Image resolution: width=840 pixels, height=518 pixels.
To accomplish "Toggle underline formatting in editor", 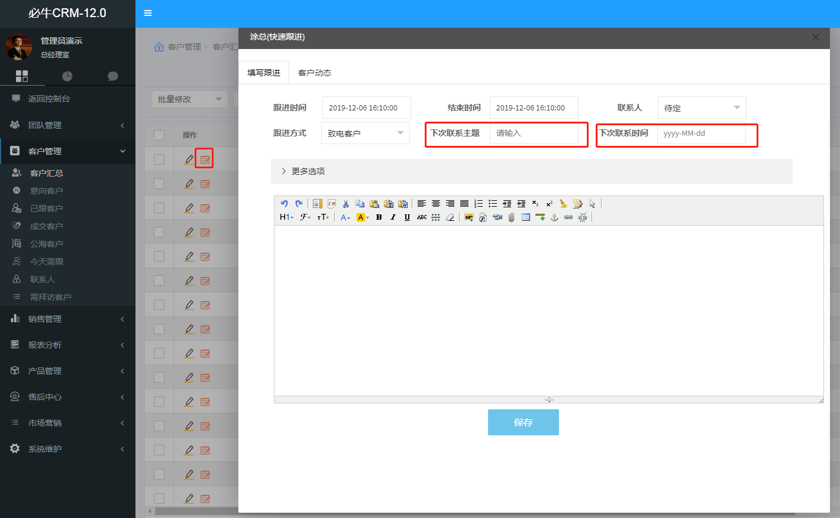I will point(407,217).
